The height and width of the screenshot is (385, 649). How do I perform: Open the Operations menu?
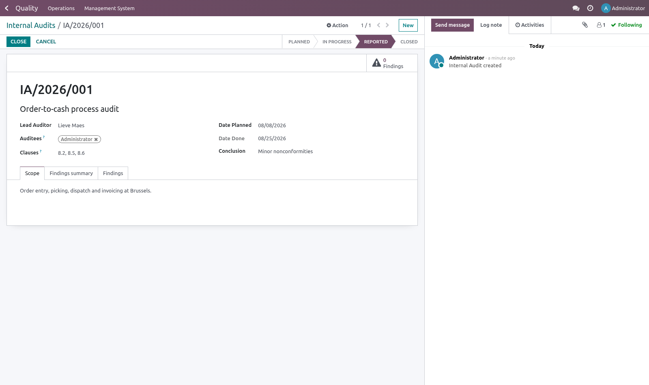coord(61,8)
